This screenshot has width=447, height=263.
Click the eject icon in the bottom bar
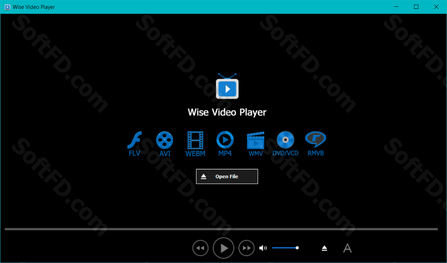click(x=324, y=248)
